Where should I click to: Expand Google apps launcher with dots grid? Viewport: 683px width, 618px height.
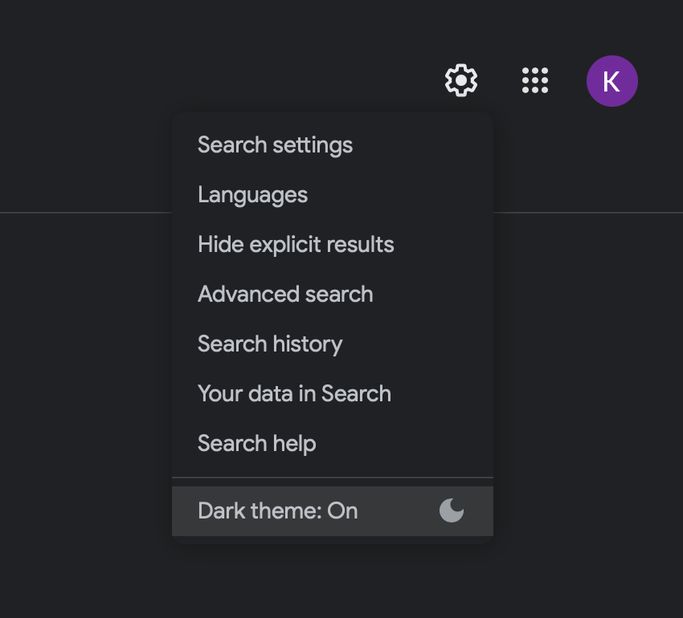tap(535, 80)
